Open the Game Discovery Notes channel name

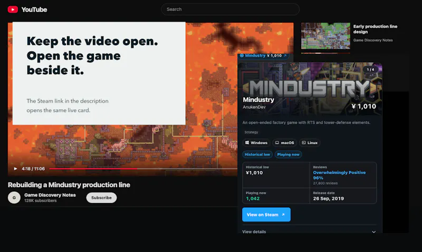tap(50, 195)
